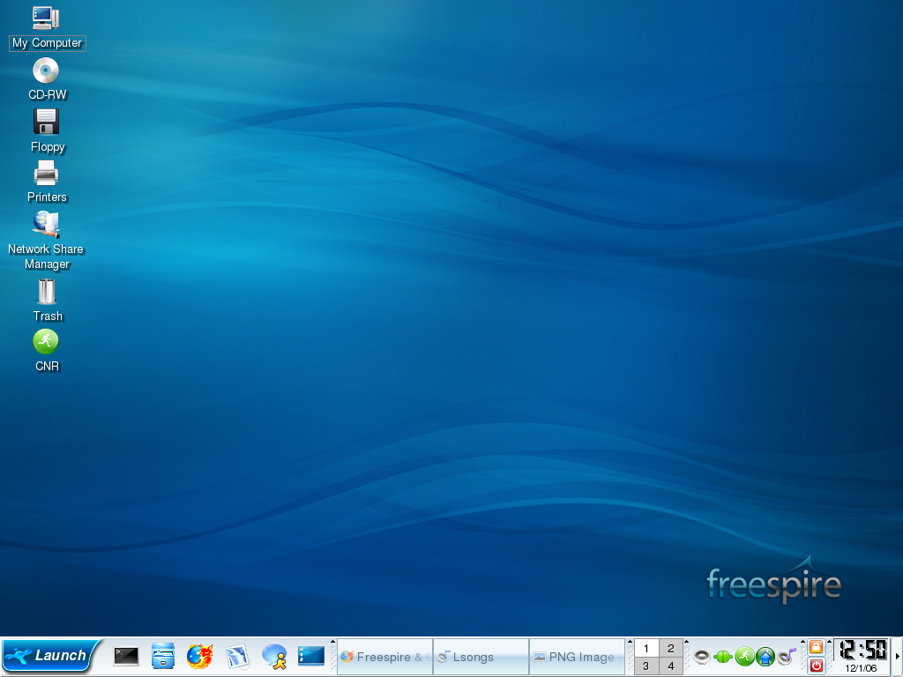Click the red logout power button
Screen dimensions: 903x677
coord(816,666)
